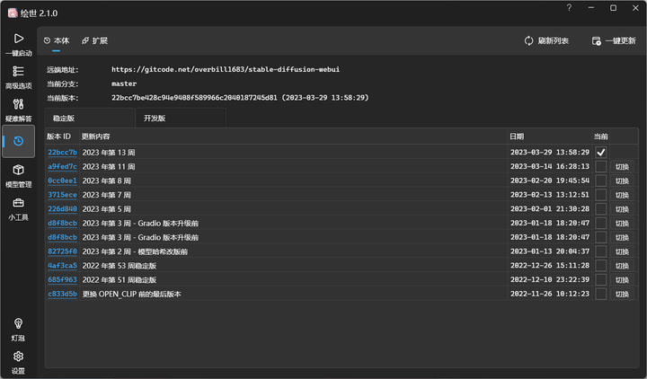Image resolution: width=647 pixels, height=379 pixels.
Task: Click 切换 for 2023 week 7 version
Action: (x=622, y=195)
